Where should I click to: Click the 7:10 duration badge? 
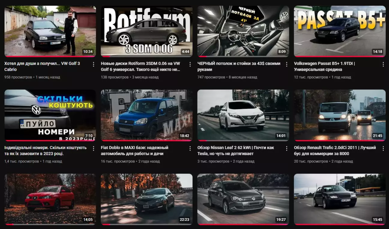[89, 136]
